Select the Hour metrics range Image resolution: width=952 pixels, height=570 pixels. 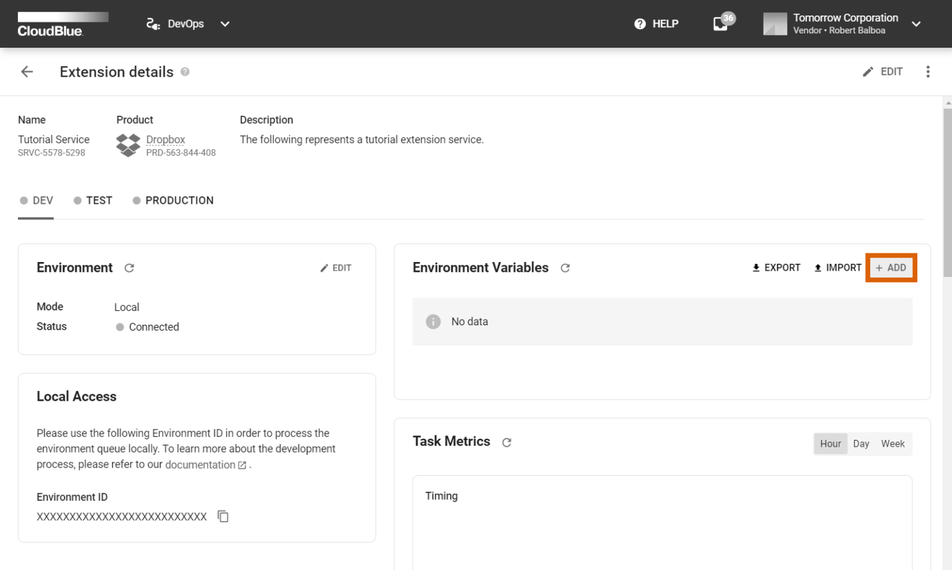(x=831, y=444)
